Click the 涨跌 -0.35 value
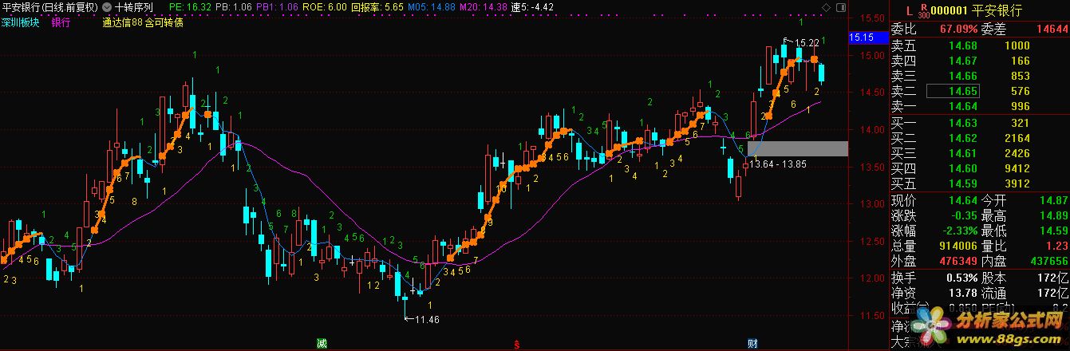 (x=963, y=215)
